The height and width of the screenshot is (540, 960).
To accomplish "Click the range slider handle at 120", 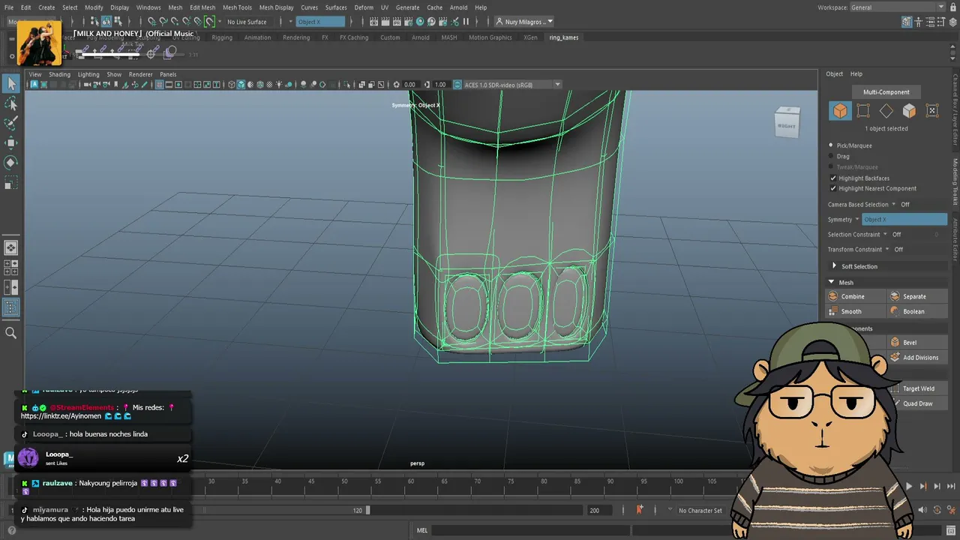I will tap(367, 510).
